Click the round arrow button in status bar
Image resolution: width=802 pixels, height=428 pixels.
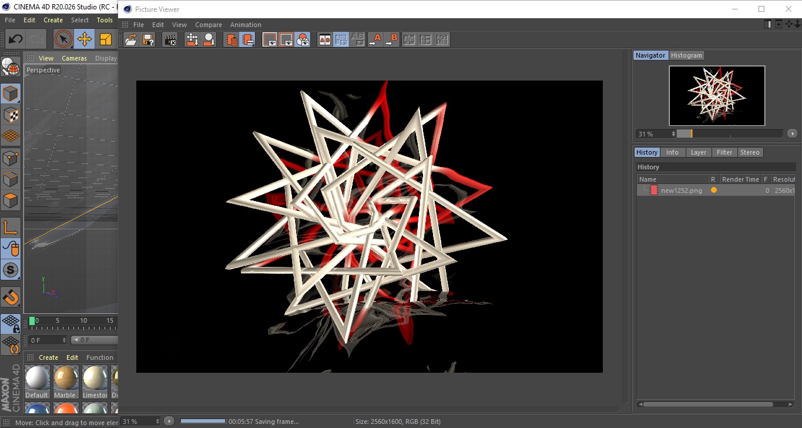click(169, 422)
